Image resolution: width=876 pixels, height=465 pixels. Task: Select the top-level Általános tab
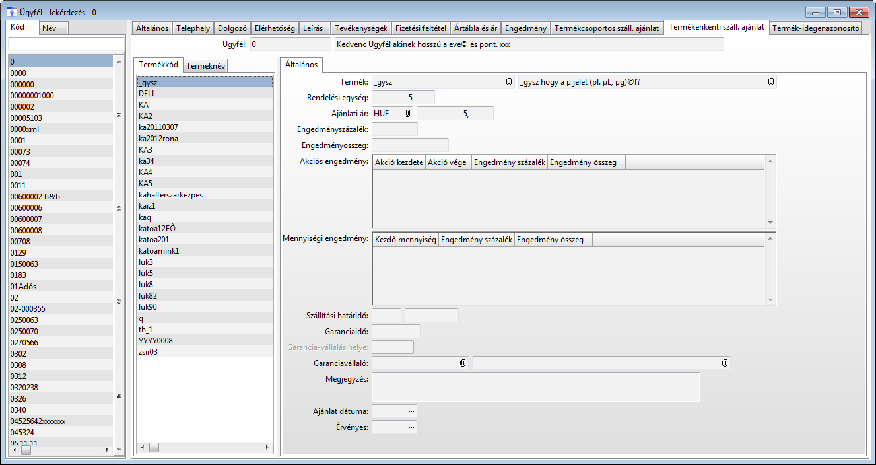click(x=152, y=28)
